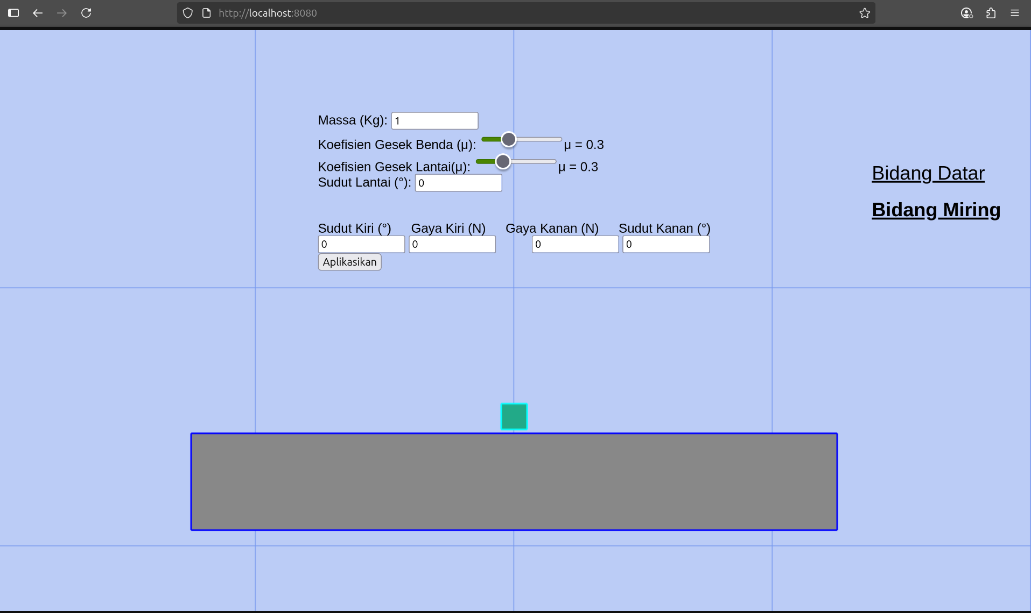Open the Bidang Datar link
Image resolution: width=1031 pixels, height=613 pixels.
coord(928,173)
